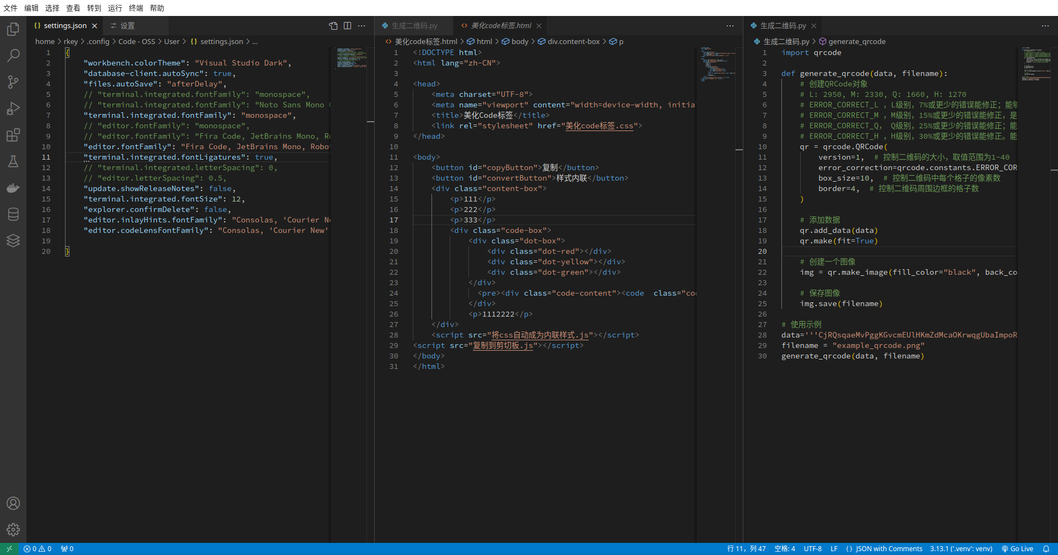Open the Accounts menu
The width and height of the screenshot is (1058, 555).
[x=13, y=503]
